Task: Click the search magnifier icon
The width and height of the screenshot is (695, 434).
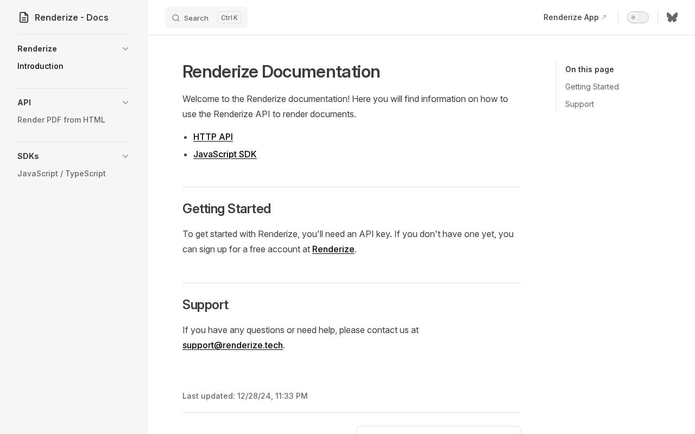Action: coord(176,18)
